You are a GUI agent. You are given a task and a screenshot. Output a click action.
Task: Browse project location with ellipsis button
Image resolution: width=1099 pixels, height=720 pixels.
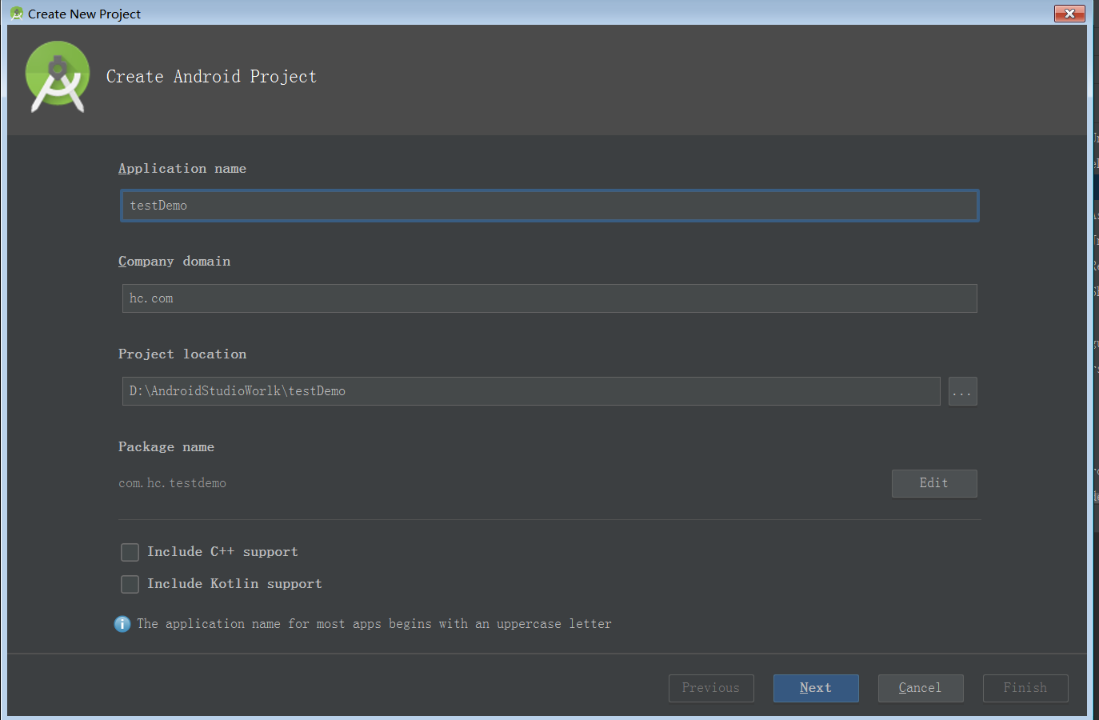coord(962,391)
